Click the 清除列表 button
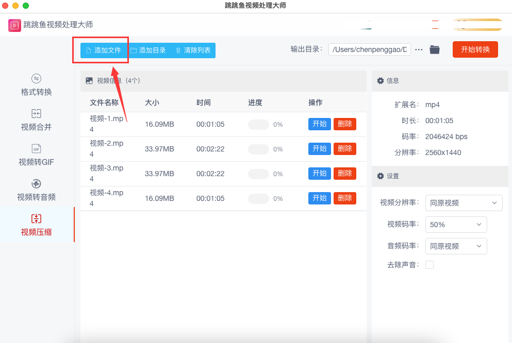The width and height of the screenshot is (512, 343). click(x=193, y=50)
